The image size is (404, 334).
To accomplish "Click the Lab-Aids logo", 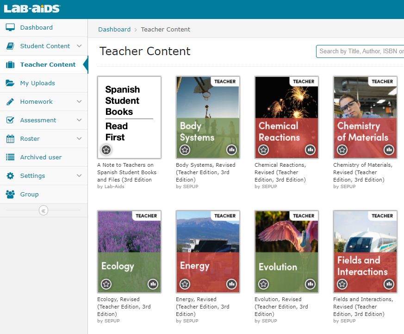I will pos(32,9).
